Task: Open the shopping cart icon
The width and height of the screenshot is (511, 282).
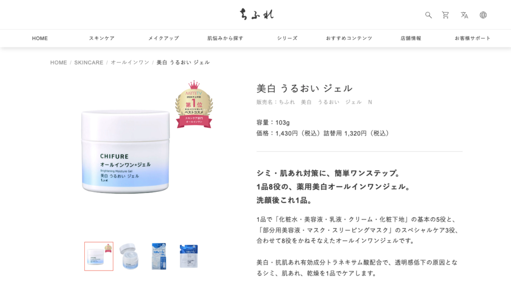Action: (x=446, y=15)
